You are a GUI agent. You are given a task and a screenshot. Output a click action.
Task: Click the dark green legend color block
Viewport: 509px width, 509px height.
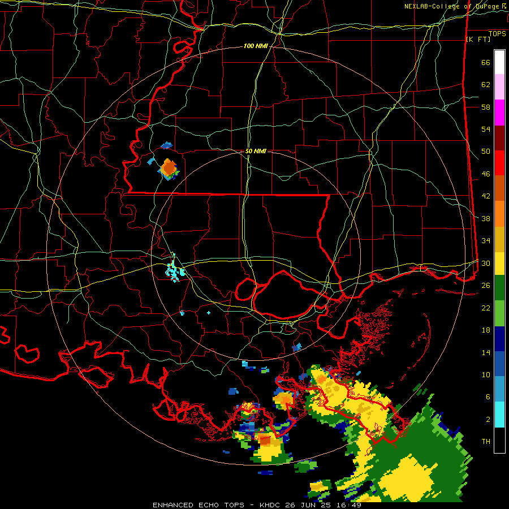pyautogui.click(x=499, y=288)
